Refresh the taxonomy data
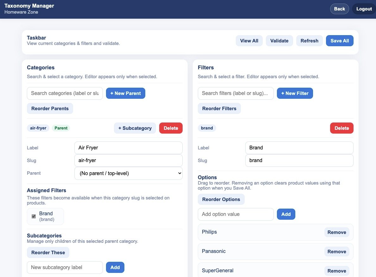Screen dimensions: 376x277 [309, 41]
